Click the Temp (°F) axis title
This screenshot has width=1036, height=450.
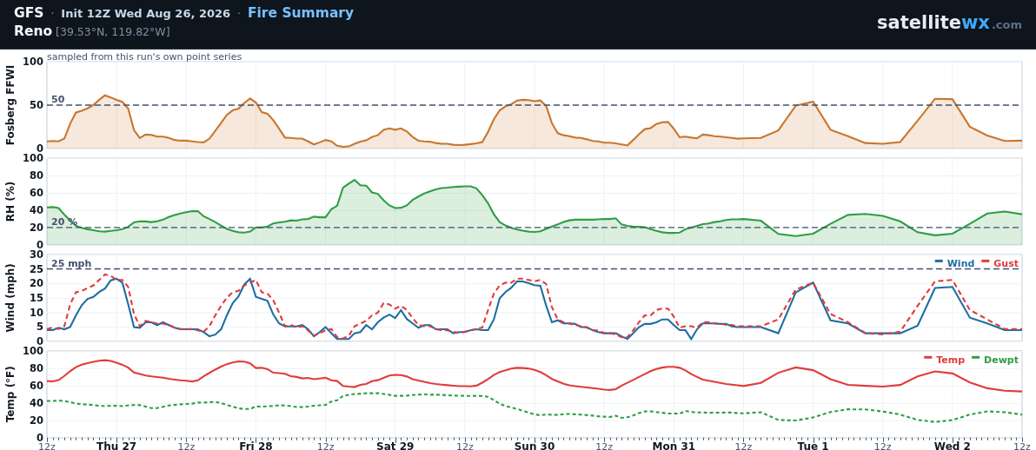click(x=10, y=394)
